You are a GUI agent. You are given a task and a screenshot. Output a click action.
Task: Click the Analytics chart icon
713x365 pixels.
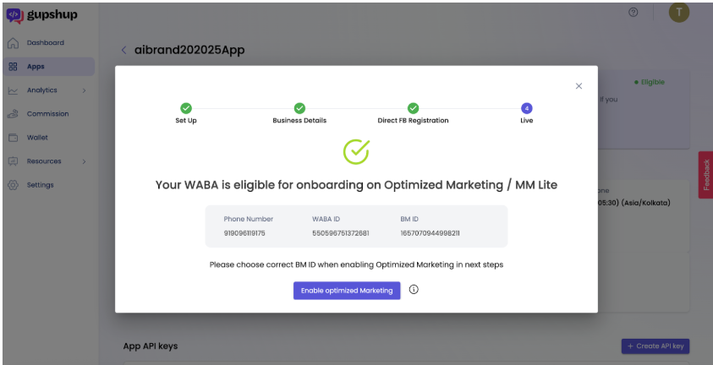click(14, 90)
